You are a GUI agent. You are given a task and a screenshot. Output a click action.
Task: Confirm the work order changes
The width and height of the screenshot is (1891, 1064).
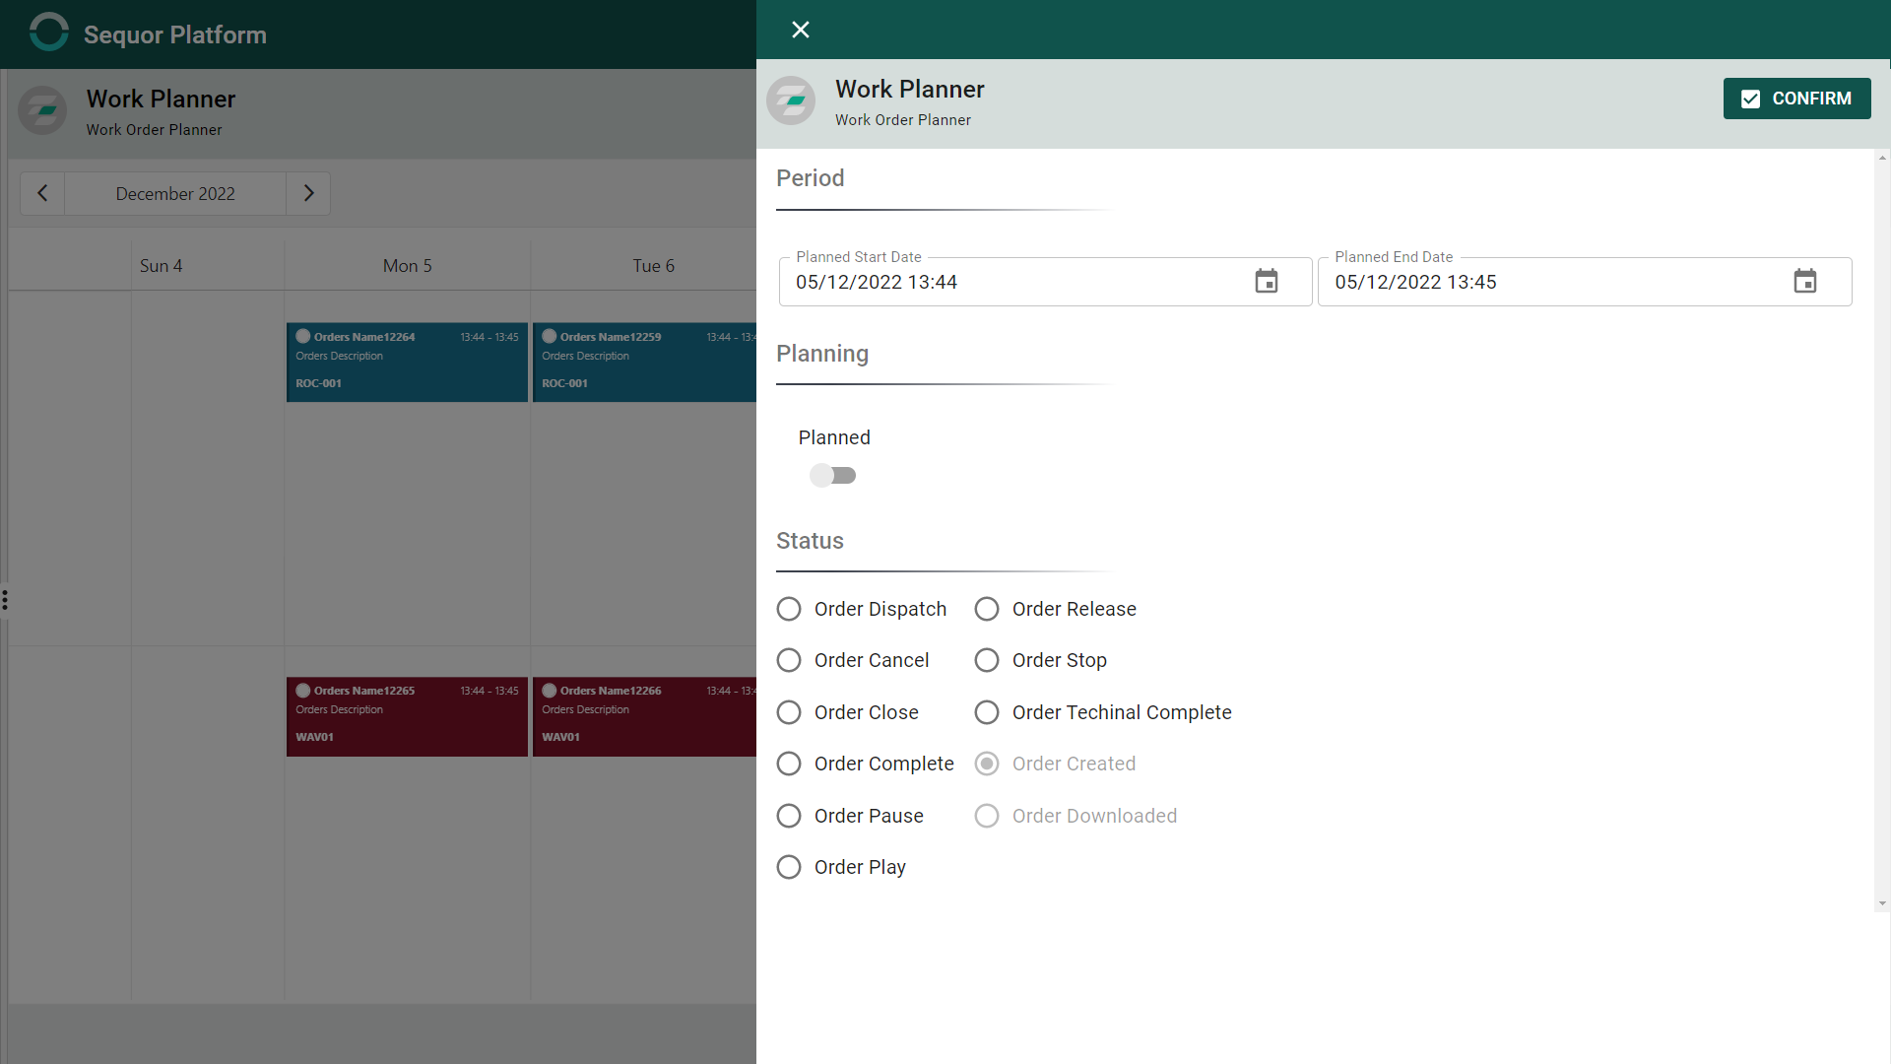pyautogui.click(x=1796, y=99)
